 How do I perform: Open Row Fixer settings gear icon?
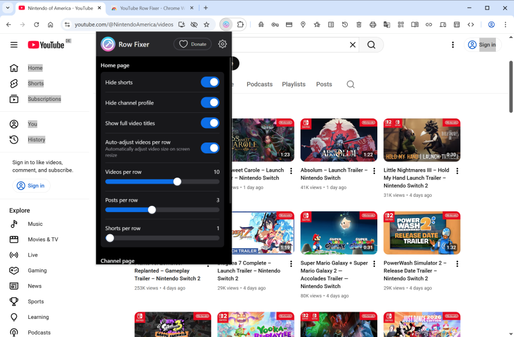click(223, 44)
